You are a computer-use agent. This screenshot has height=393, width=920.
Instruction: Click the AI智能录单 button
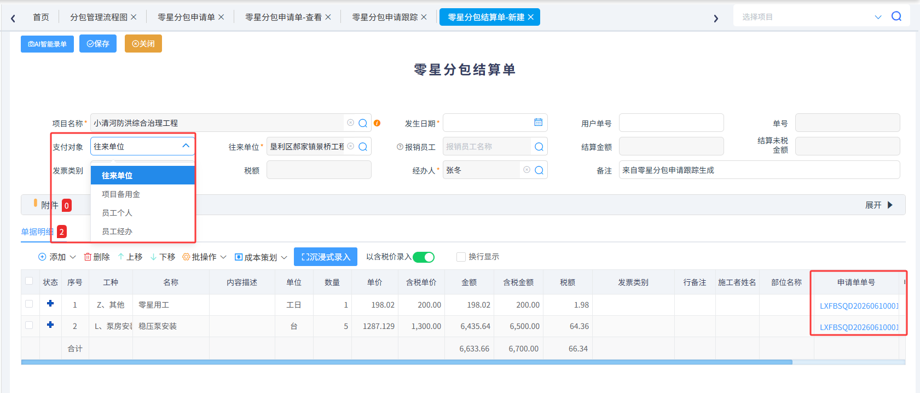[47, 44]
